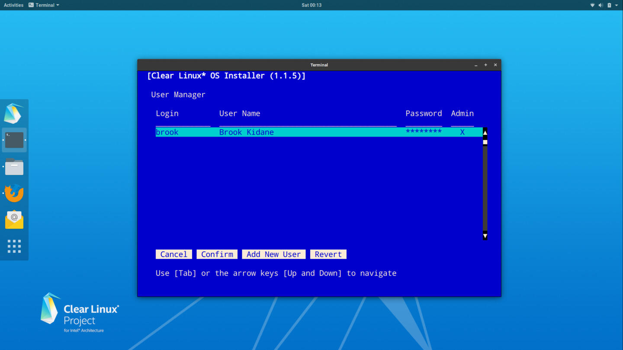The height and width of the screenshot is (350, 623).
Task: Open the Clear Linux dock icon
Action: click(14, 114)
